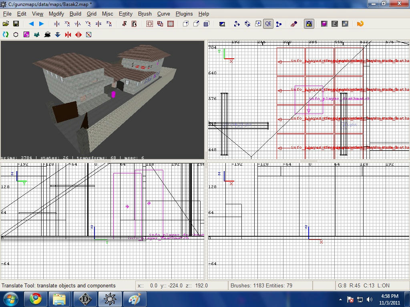
Task: Click the train icon in plugin toolbar
Action: point(47,35)
